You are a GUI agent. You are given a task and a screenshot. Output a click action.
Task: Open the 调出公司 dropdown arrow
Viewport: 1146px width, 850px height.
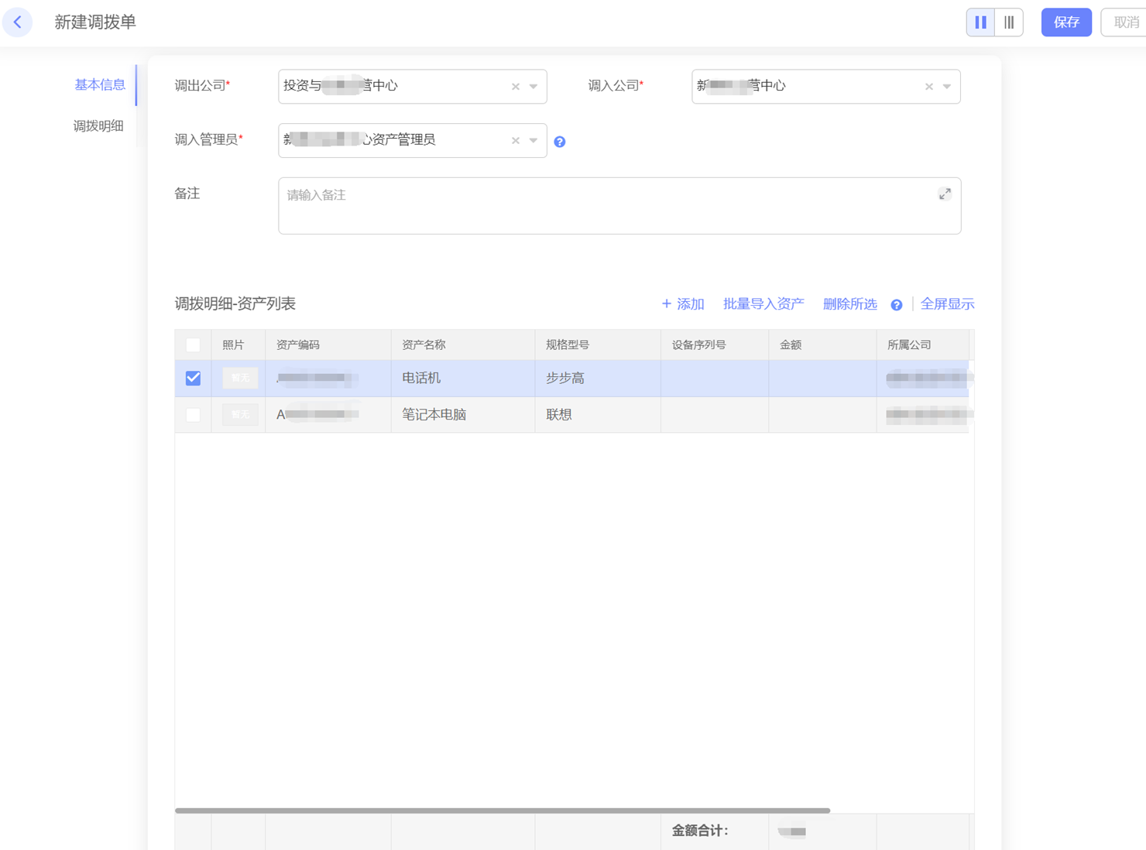(534, 87)
